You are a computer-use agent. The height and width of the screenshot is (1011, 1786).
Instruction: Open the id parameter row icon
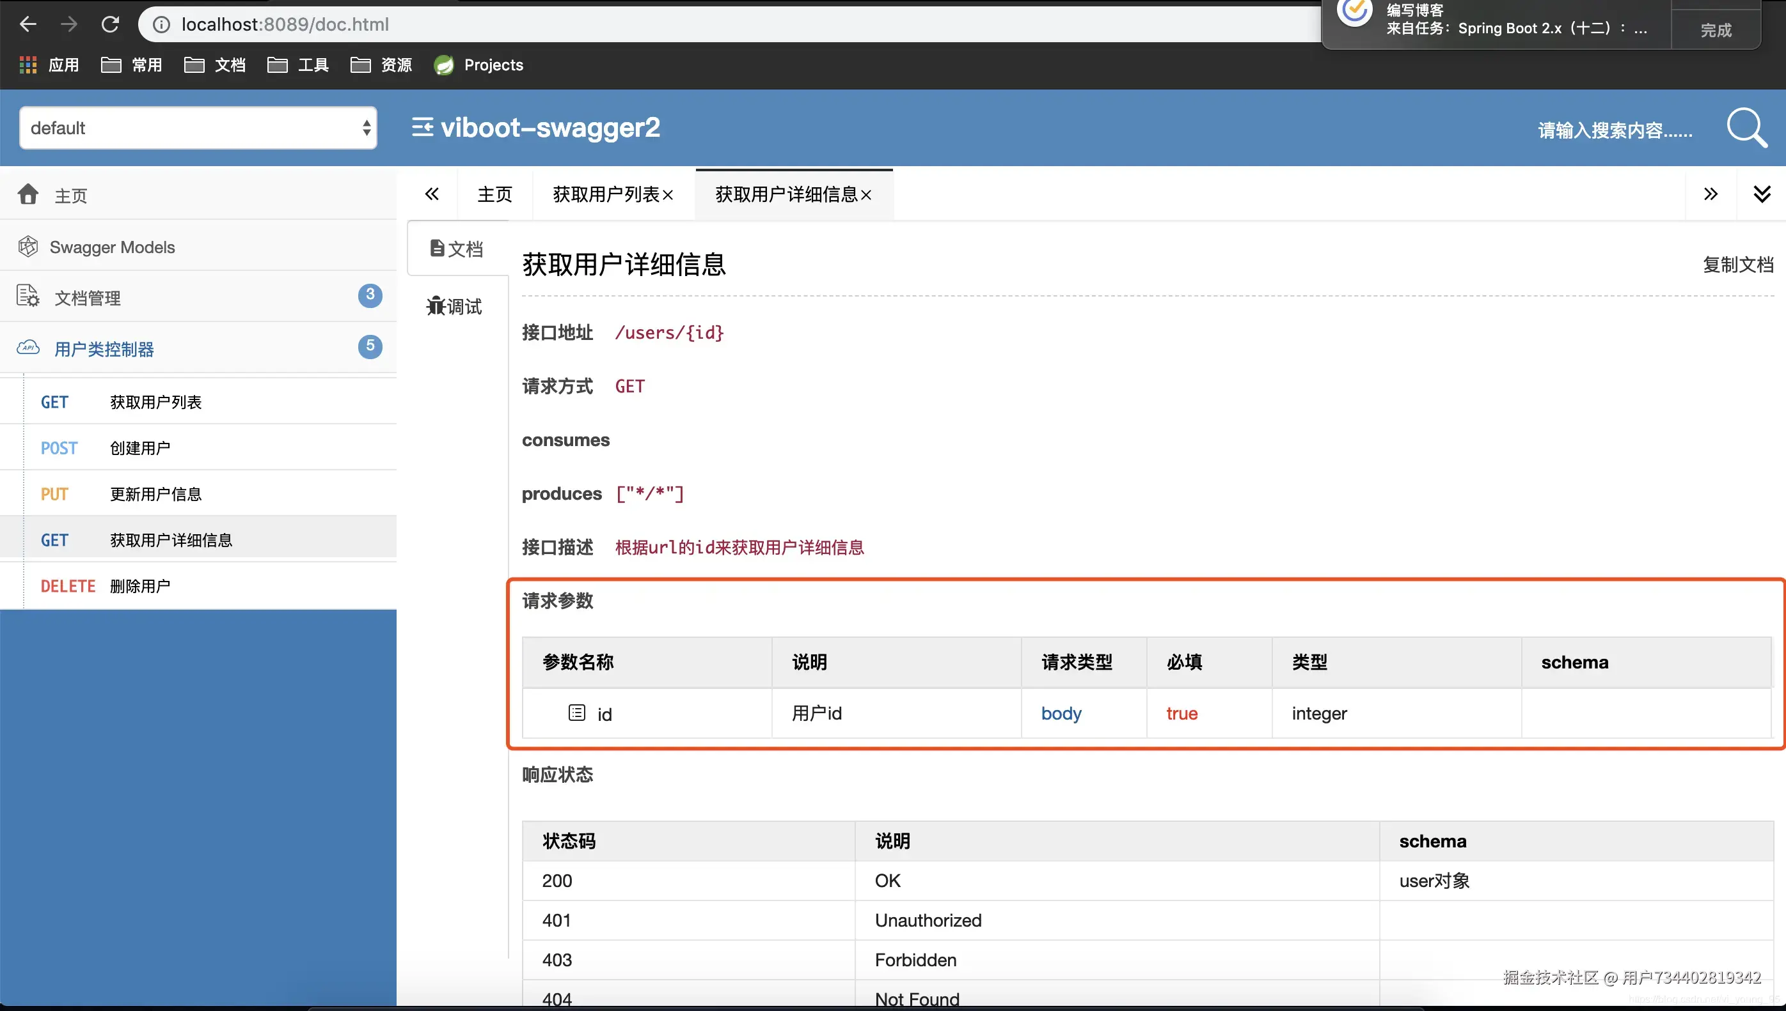pos(576,713)
